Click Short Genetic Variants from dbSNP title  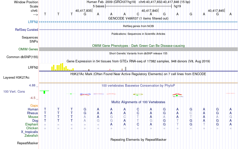coord(138,53)
